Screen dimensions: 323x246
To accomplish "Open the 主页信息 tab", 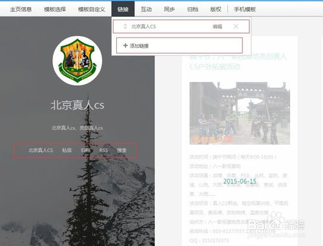I will coord(21,9).
